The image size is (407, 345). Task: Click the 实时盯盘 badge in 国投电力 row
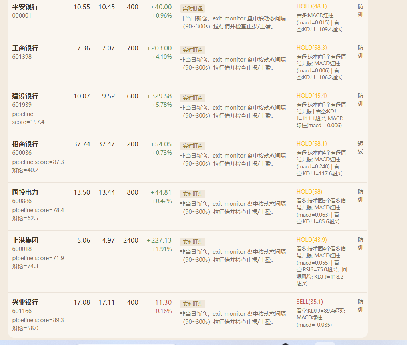pos(192,194)
